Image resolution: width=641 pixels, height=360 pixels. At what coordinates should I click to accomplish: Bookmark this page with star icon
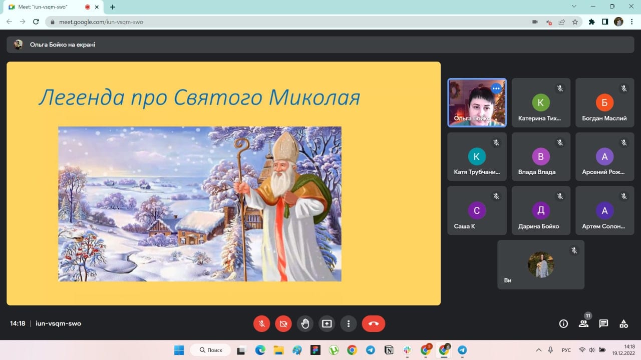click(575, 22)
